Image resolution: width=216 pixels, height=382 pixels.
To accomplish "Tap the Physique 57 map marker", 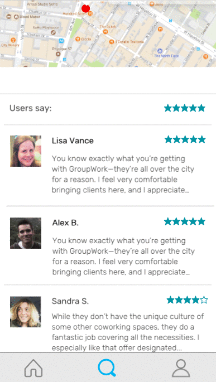I will coord(58,54).
